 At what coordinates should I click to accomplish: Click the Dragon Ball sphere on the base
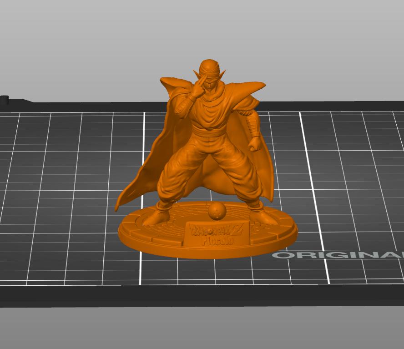(x=217, y=212)
